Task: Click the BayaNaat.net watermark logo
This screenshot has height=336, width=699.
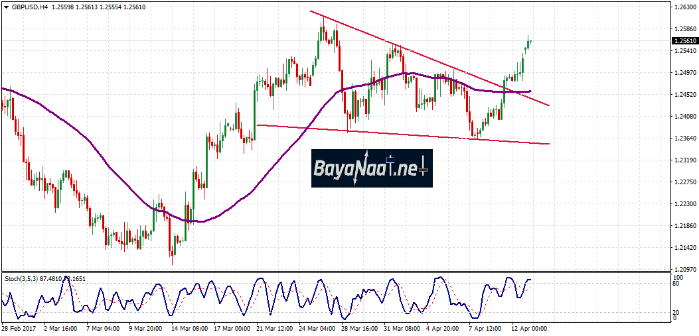Action: [372, 168]
